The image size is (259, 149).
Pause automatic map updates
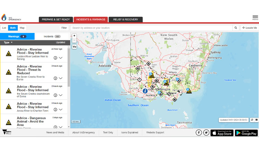[x=256, y=120]
